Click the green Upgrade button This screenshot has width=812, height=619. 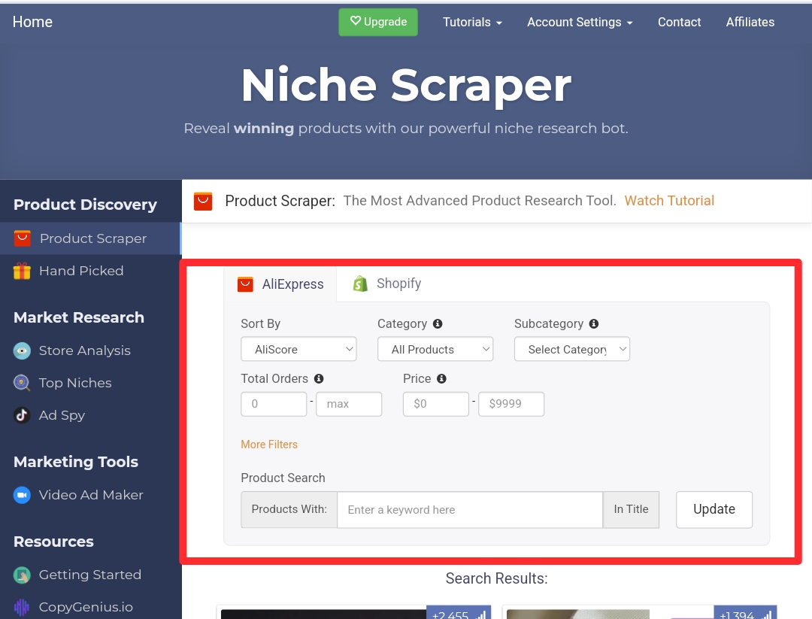(x=378, y=23)
